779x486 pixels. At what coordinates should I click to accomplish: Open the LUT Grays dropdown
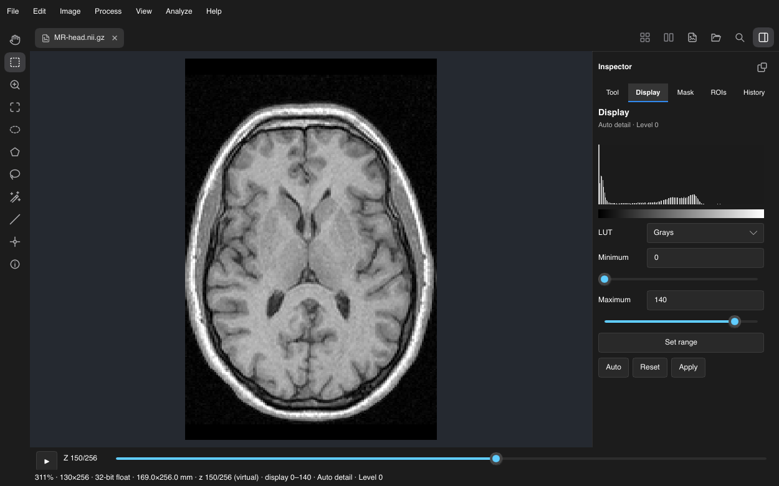coord(705,232)
